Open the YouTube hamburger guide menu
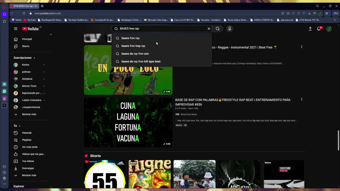 pyautogui.click(x=16, y=29)
